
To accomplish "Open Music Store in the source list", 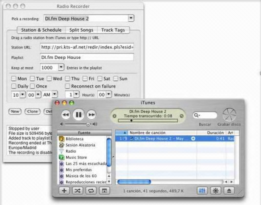I will (x=76, y=157).
